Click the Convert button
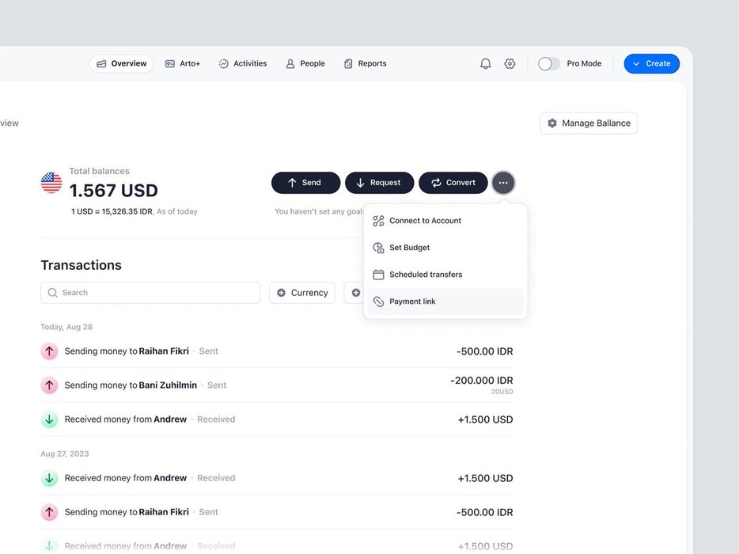 point(453,183)
